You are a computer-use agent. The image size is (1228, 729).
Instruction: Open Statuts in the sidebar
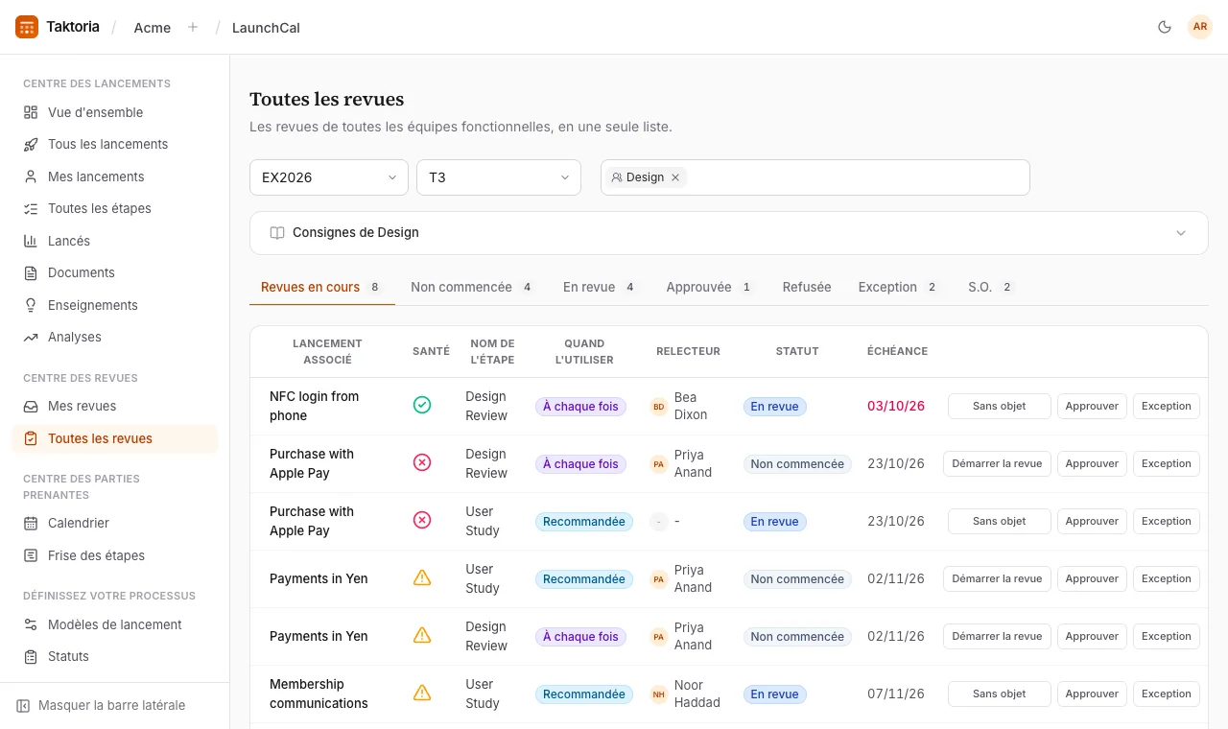click(x=114, y=656)
